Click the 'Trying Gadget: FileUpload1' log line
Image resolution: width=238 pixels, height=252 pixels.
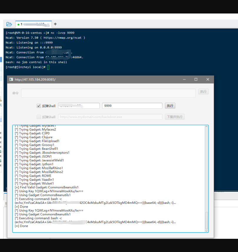point(37,141)
